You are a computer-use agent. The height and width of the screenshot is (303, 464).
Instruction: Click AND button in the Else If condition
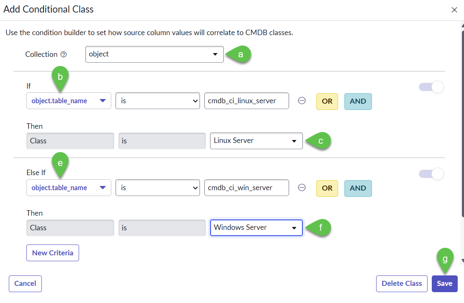click(358, 188)
